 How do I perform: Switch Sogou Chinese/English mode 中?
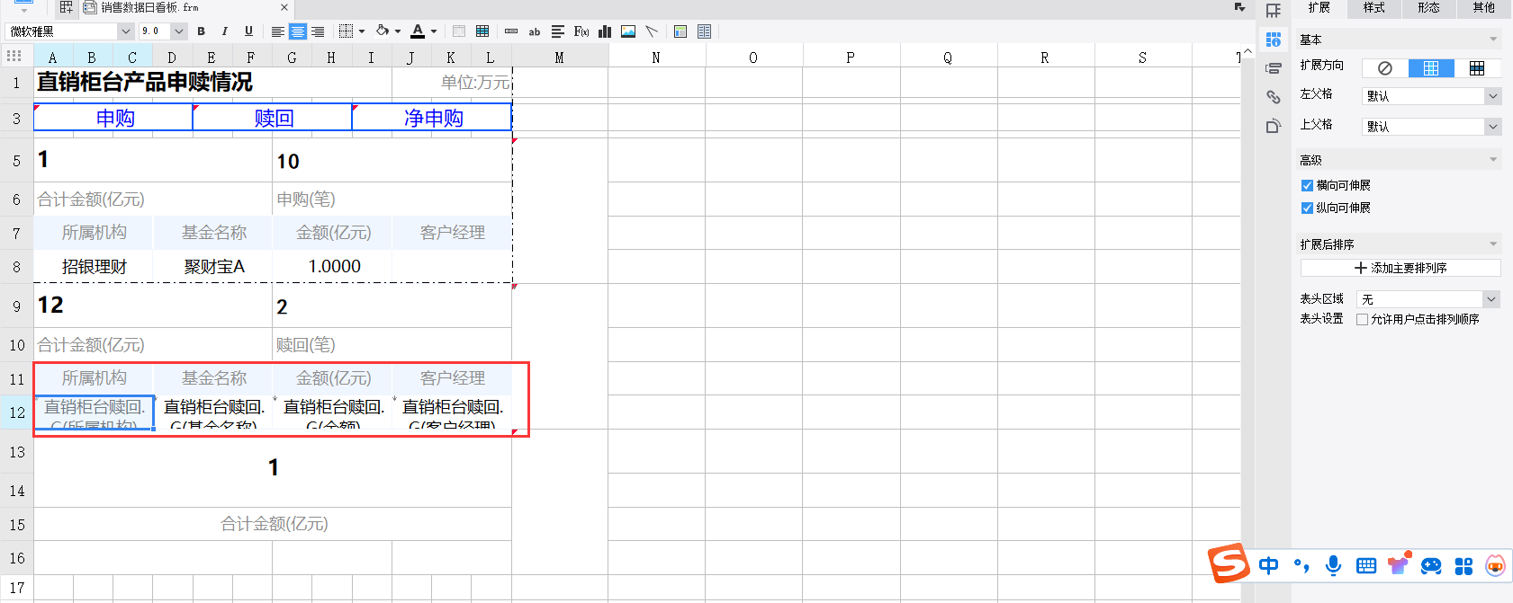click(x=1268, y=565)
